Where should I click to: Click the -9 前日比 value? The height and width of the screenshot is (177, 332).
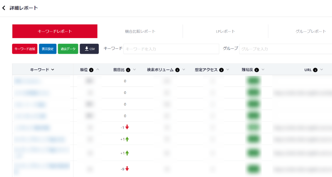coord(122,169)
